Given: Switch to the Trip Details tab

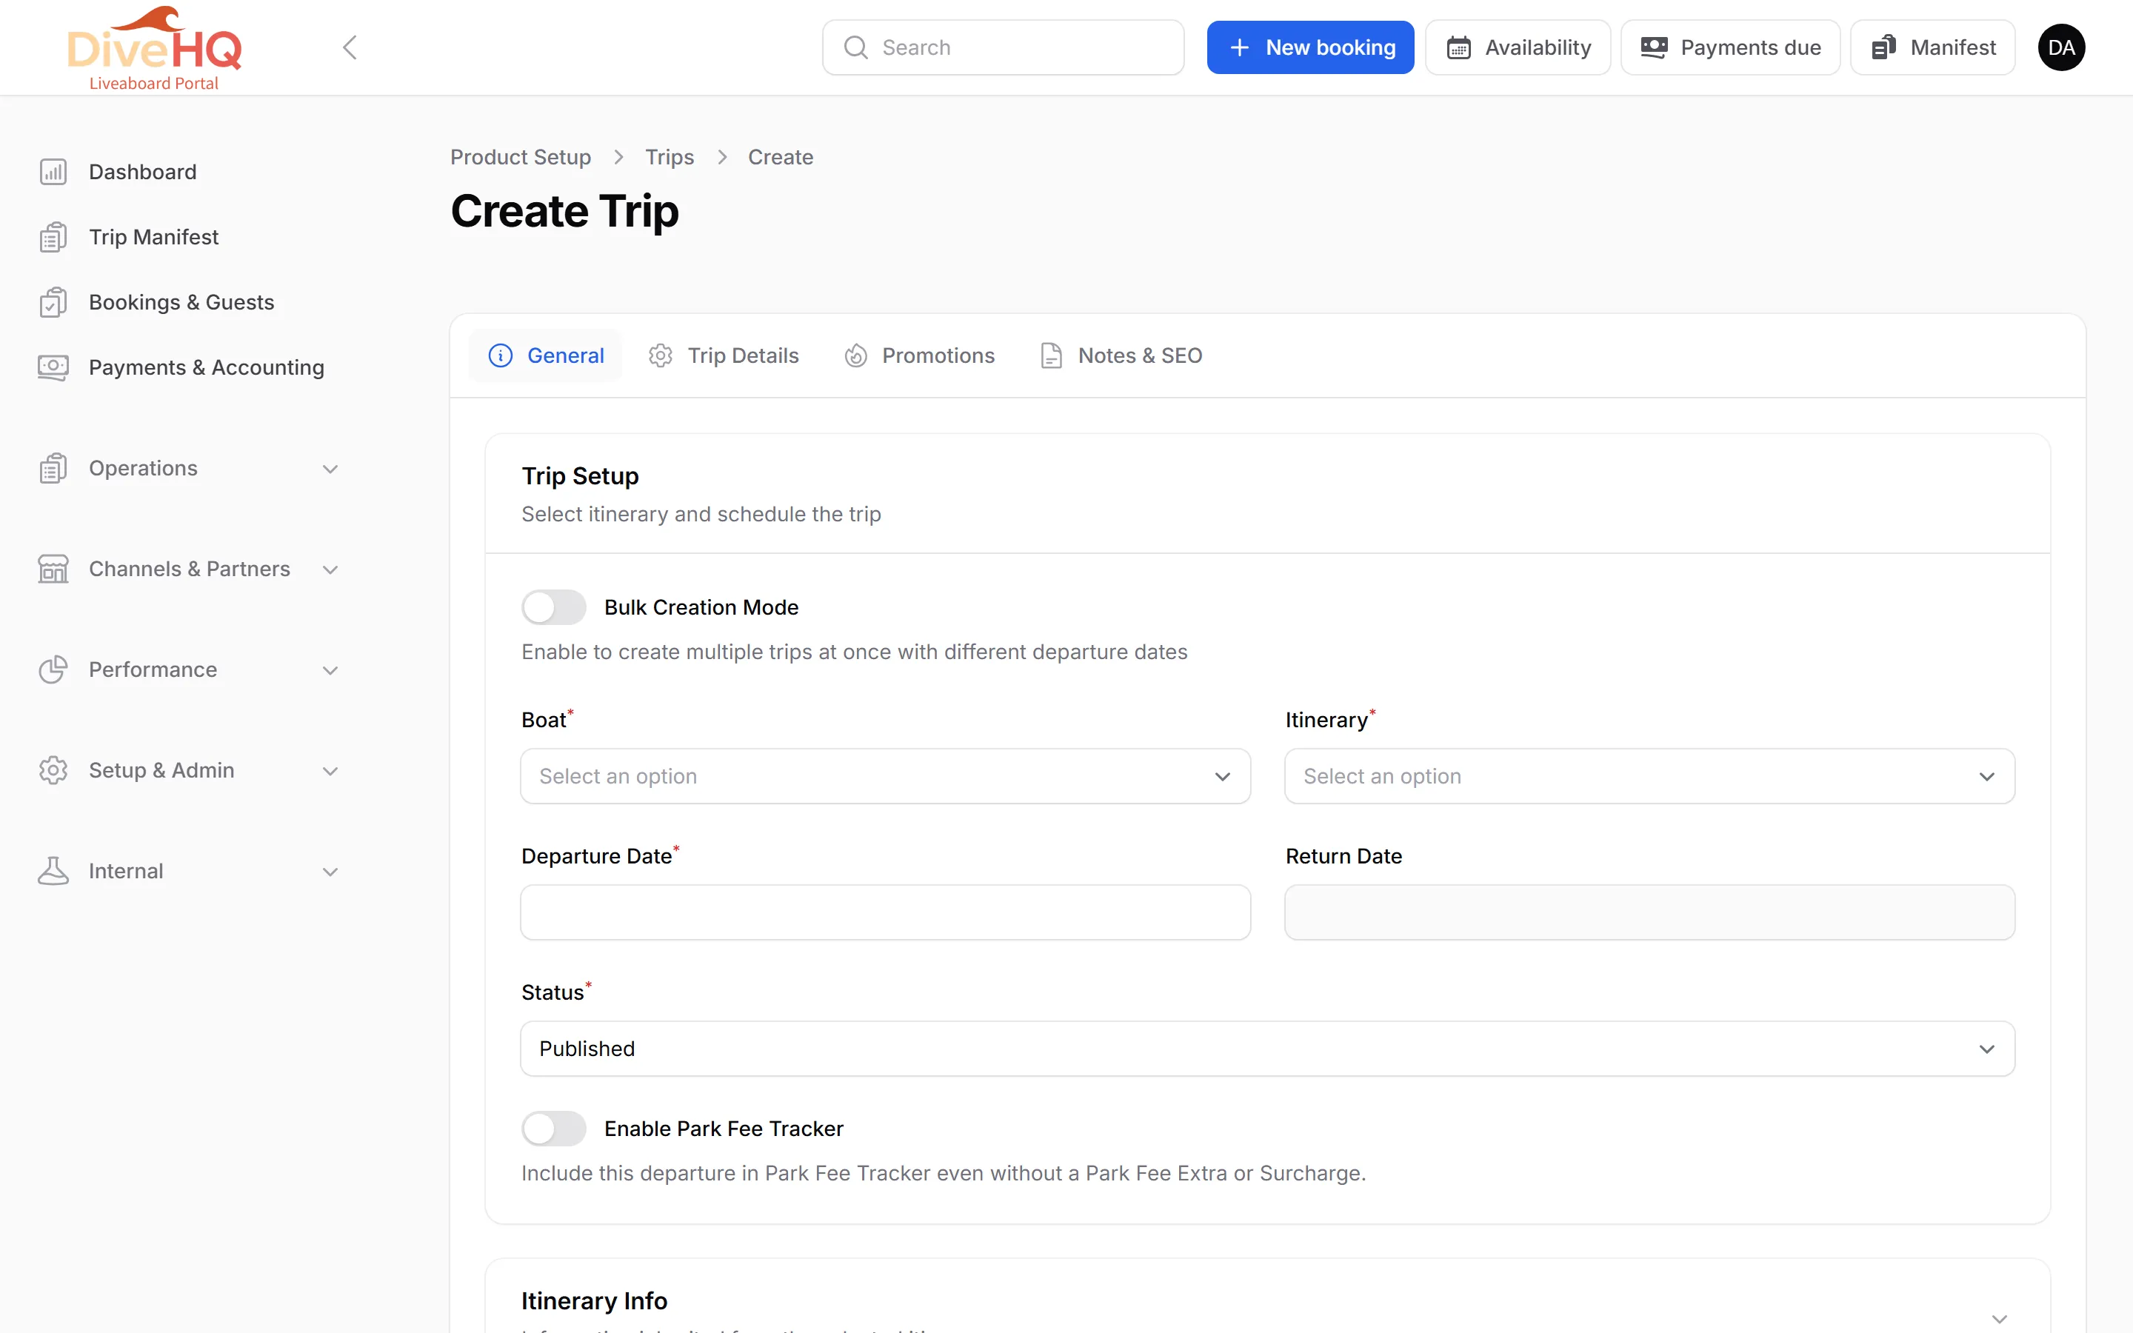Looking at the screenshot, I should [x=724, y=355].
